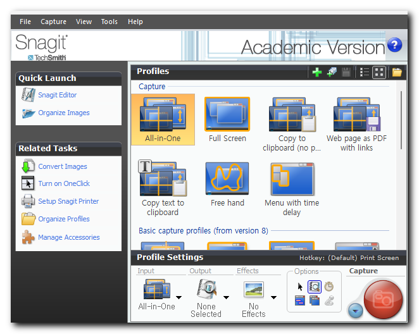
Task: Click the red Capture button
Action: tap(383, 299)
